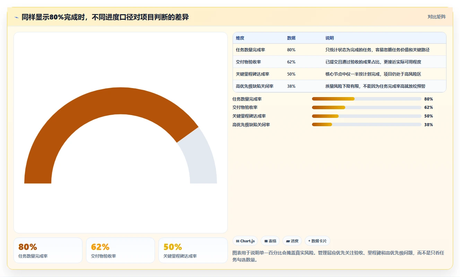Click the 任务数量完成率 80% progress bar
The height and width of the screenshot is (277, 460).
pyautogui.click(x=367, y=99)
